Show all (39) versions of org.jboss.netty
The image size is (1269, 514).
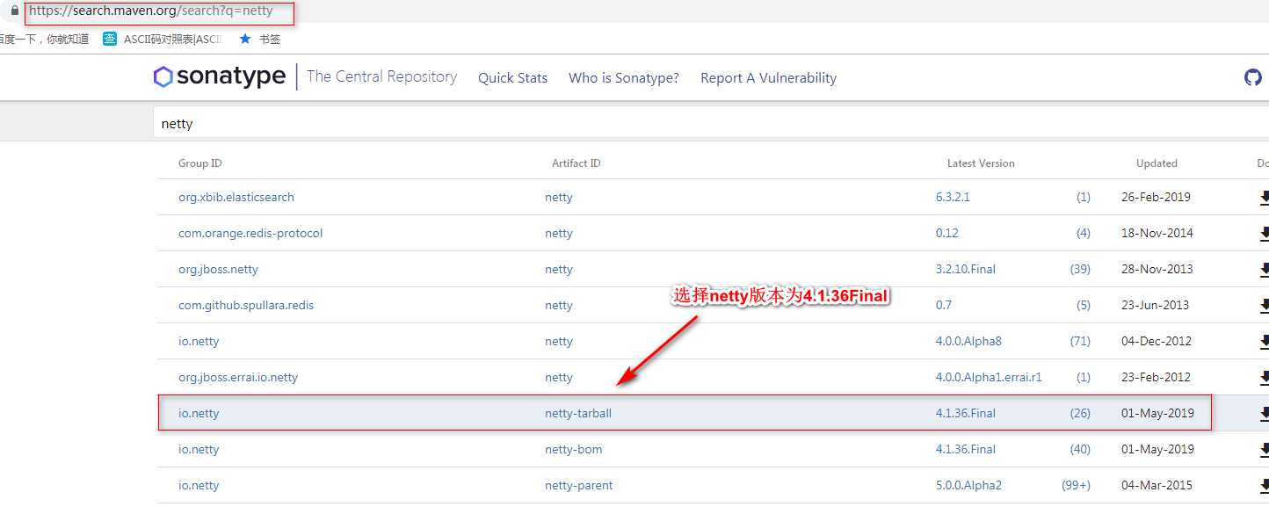point(1080,269)
